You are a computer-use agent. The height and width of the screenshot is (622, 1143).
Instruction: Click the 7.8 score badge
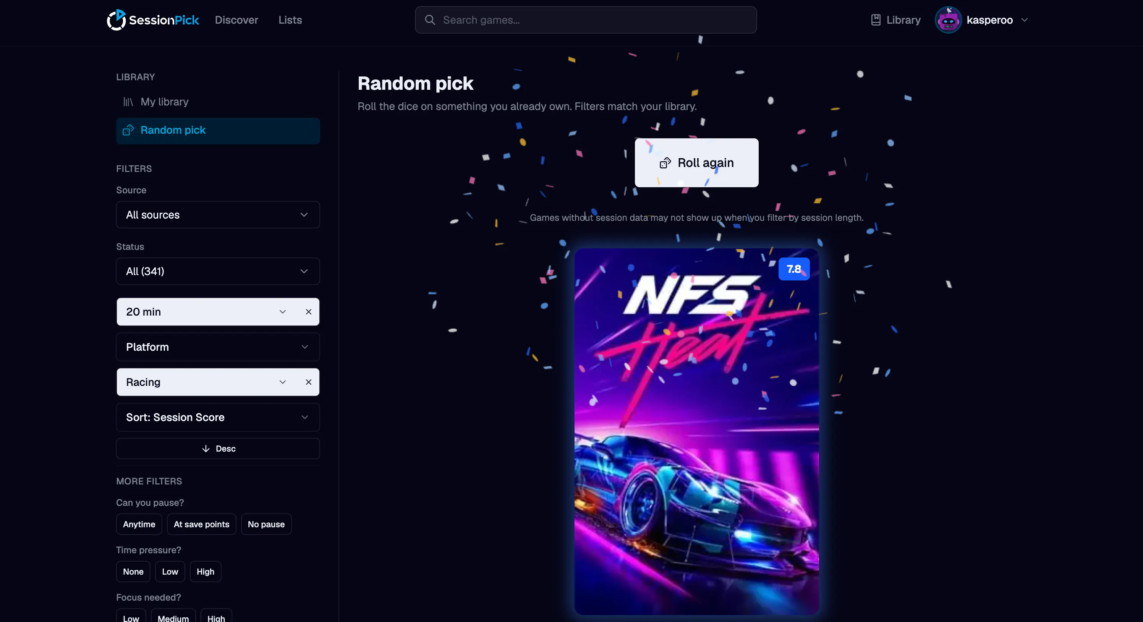(x=794, y=269)
